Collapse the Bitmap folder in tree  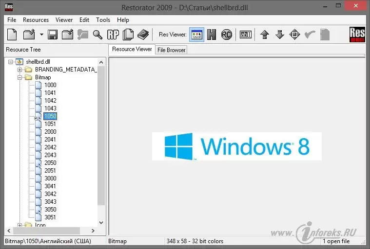pos(20,77)
